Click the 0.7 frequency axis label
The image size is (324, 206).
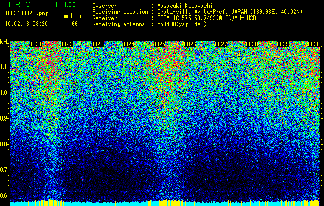[x=4, y=170]
